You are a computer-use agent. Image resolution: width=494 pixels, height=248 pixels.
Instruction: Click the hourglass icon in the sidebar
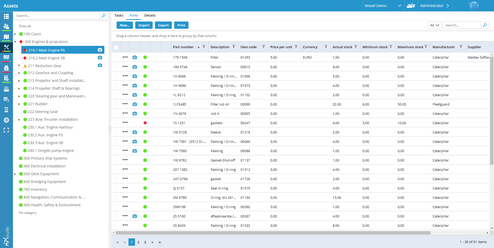(x=6, y=110)
